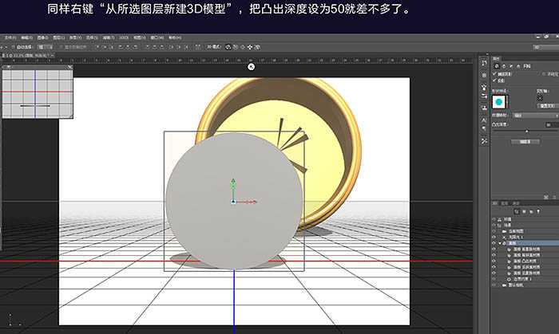Select the scale 3D object mode icon

point(257,47)
